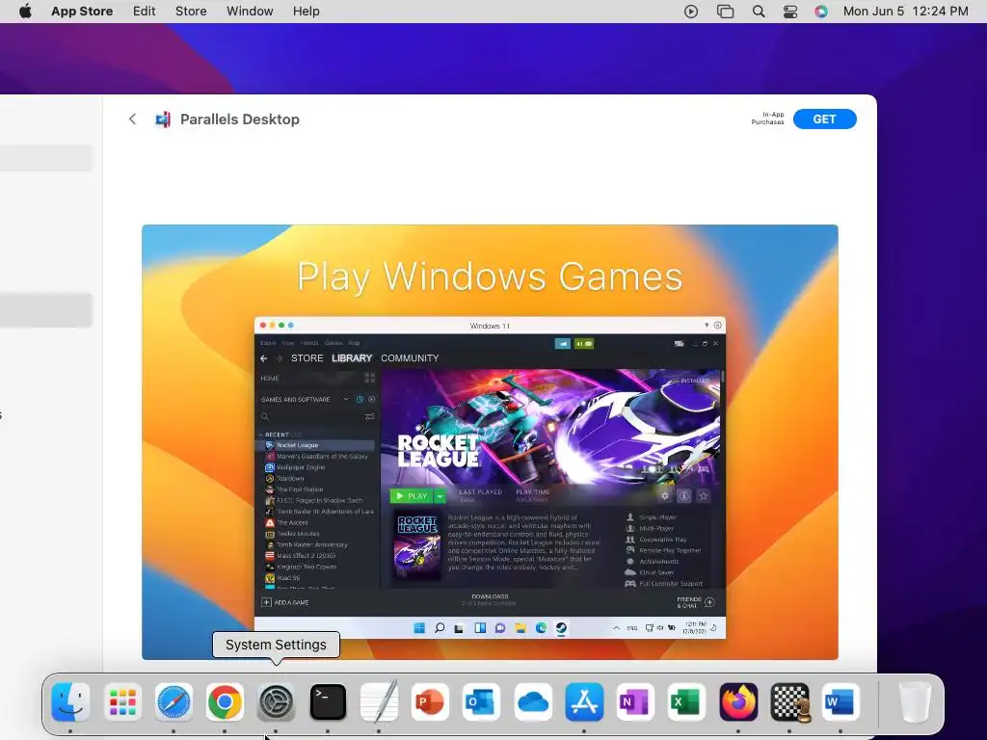Image resolution: width=987 pixels, height=740 pixels.
Task: Launch Outlook from the dock
Action: click(482, 701)
